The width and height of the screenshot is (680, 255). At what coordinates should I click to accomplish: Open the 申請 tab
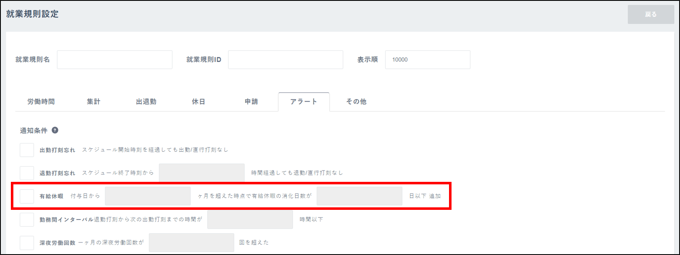[251, 102]
